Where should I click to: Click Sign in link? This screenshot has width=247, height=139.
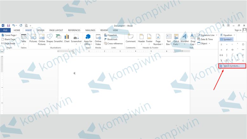click(238, 30)
